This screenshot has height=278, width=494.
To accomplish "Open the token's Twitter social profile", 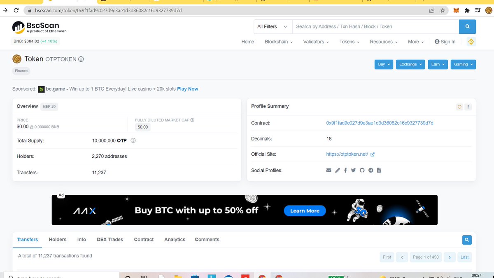I will click(353, 170).
